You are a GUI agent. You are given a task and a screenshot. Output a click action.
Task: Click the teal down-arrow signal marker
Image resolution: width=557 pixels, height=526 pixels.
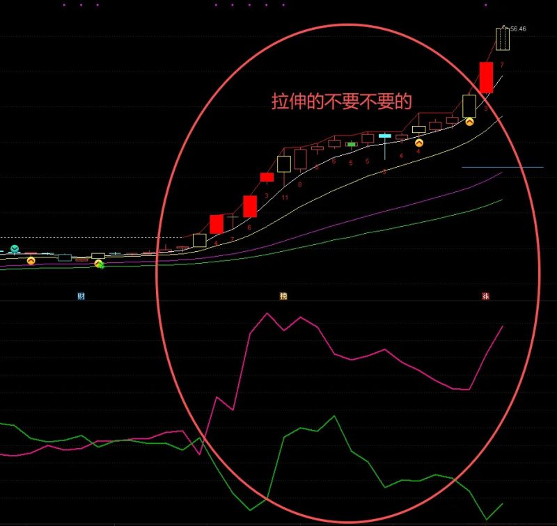pyautogui.click(x=14, y=248)
